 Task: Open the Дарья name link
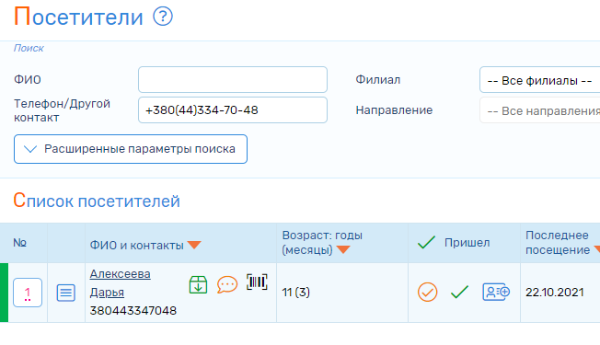[107, 293]
